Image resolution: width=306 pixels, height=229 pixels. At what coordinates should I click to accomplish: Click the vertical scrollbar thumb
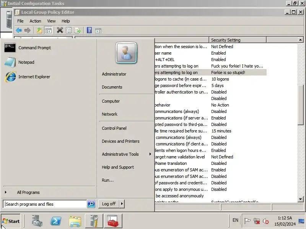(x=301, y=105)
